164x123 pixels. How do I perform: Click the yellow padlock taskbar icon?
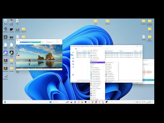pyautogui.click(x=93, y=102)
